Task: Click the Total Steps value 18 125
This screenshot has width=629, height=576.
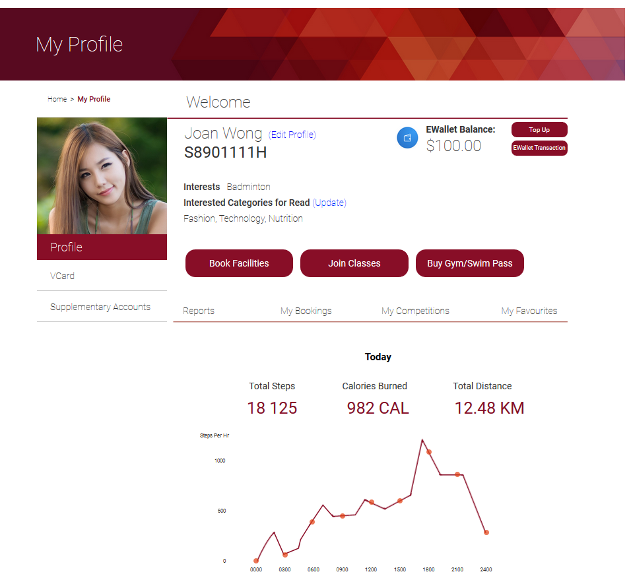Action: point(272,408)
